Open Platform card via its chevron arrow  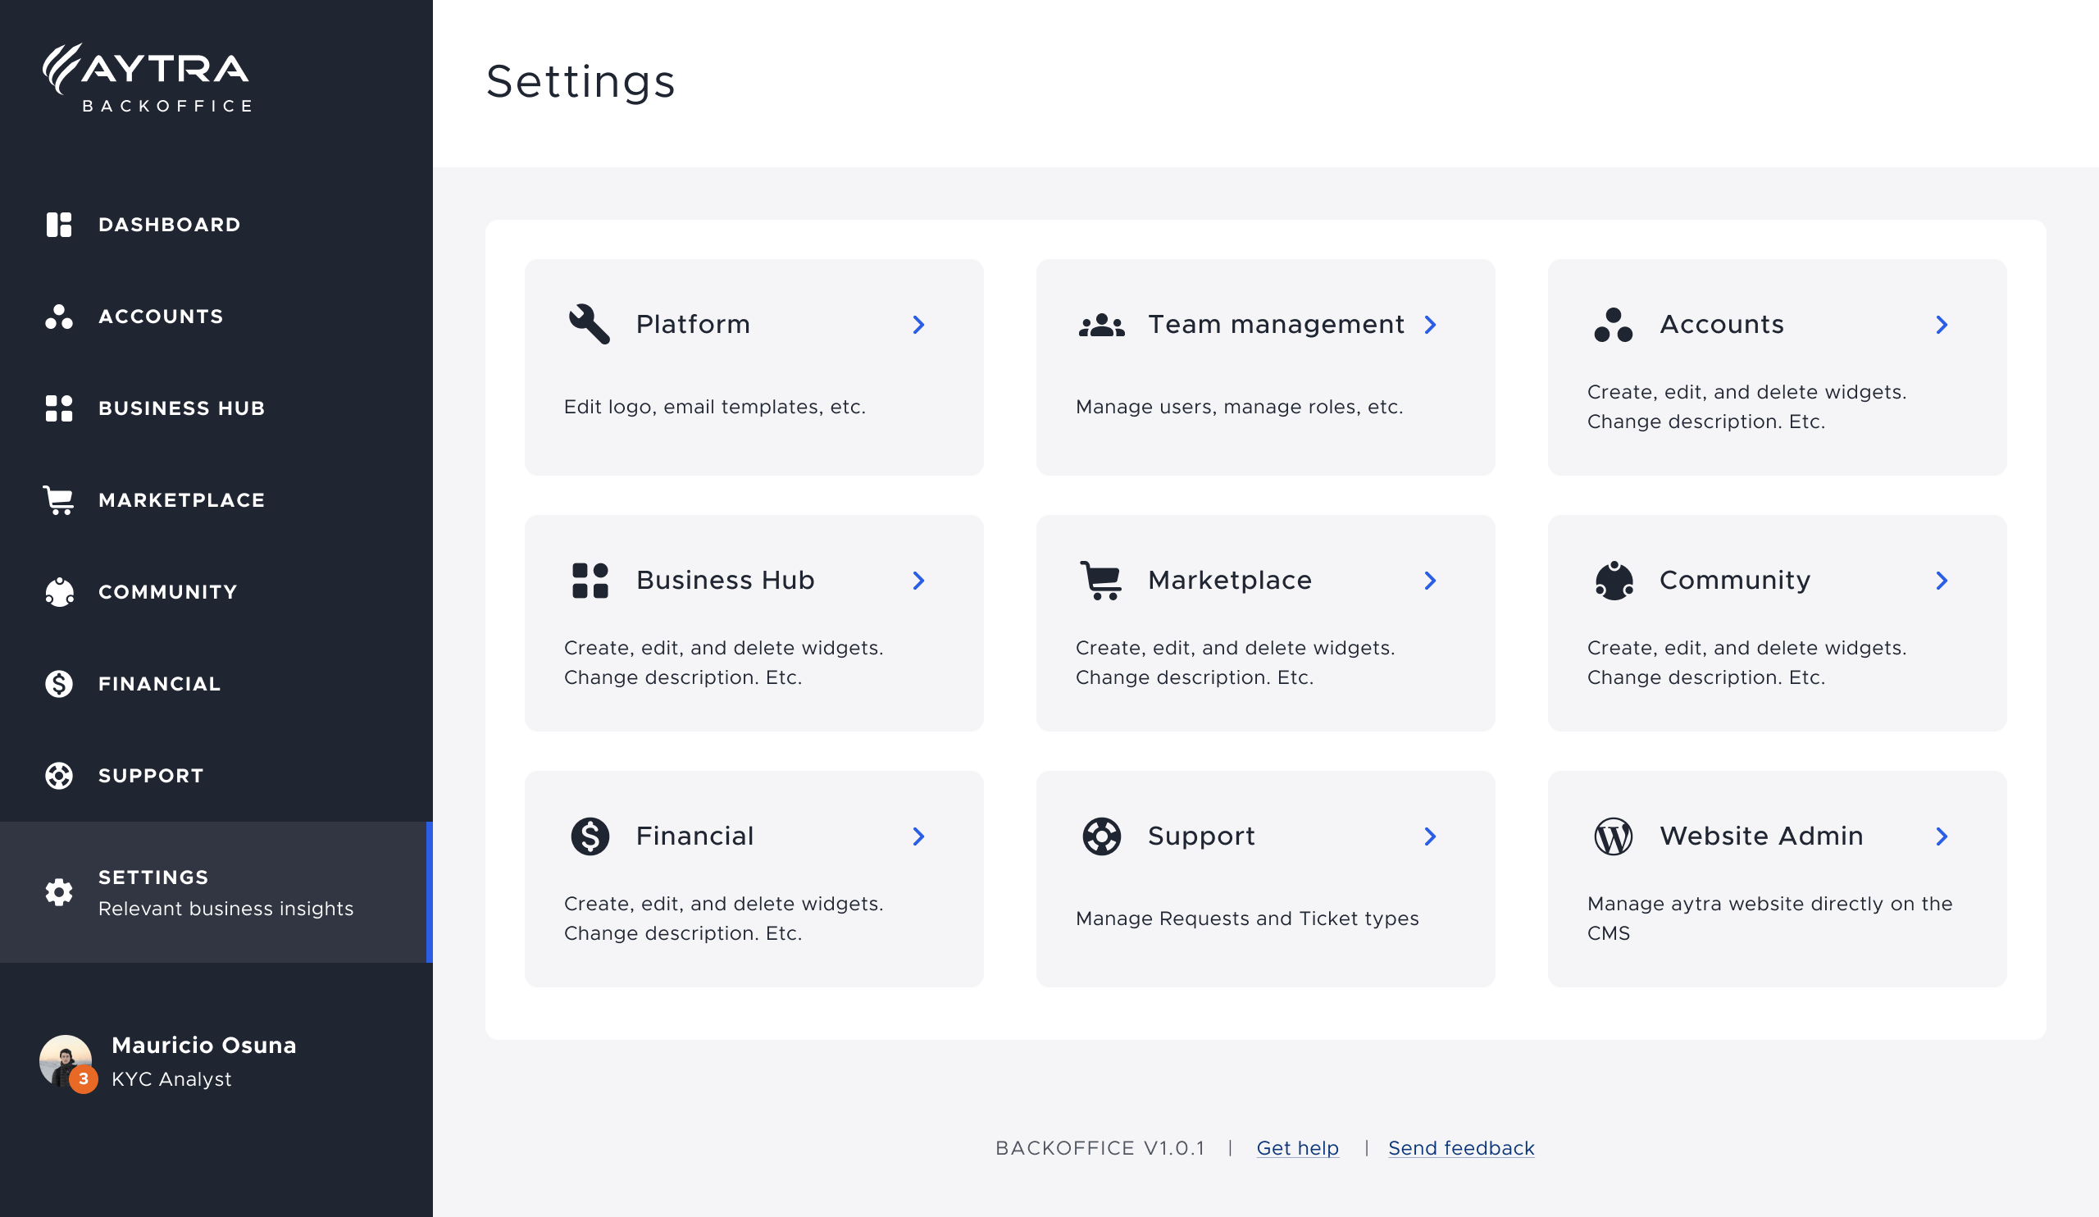pyautogui.click(x=919, y=325)
